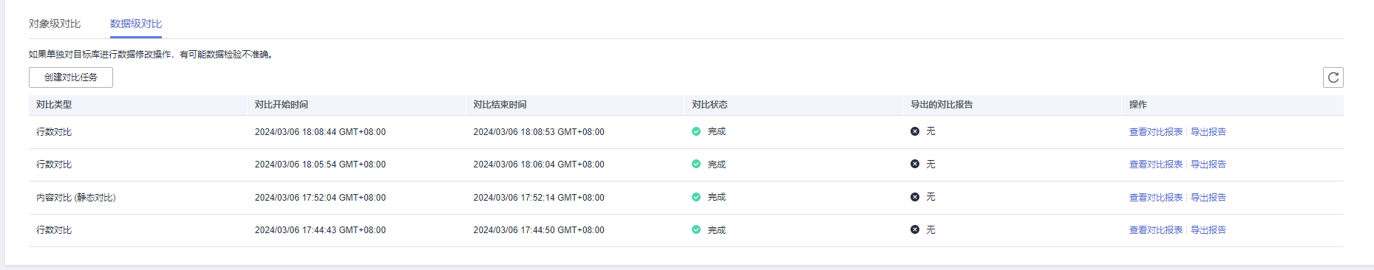Click the refresh icon above the table

pyautogui.click(x=1333, y=77)
